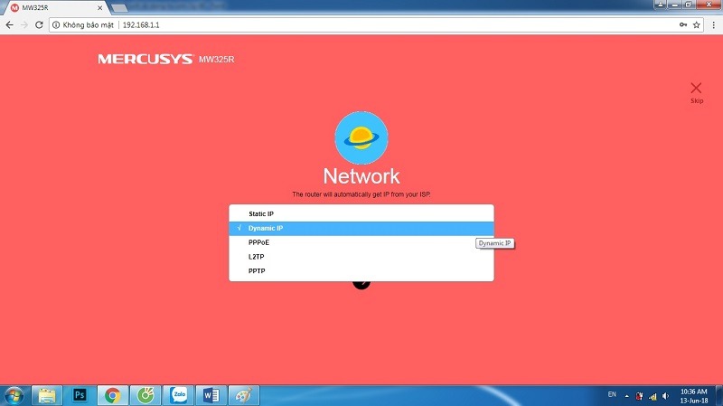Choose Dynamic IP from the list

(361, 229)
